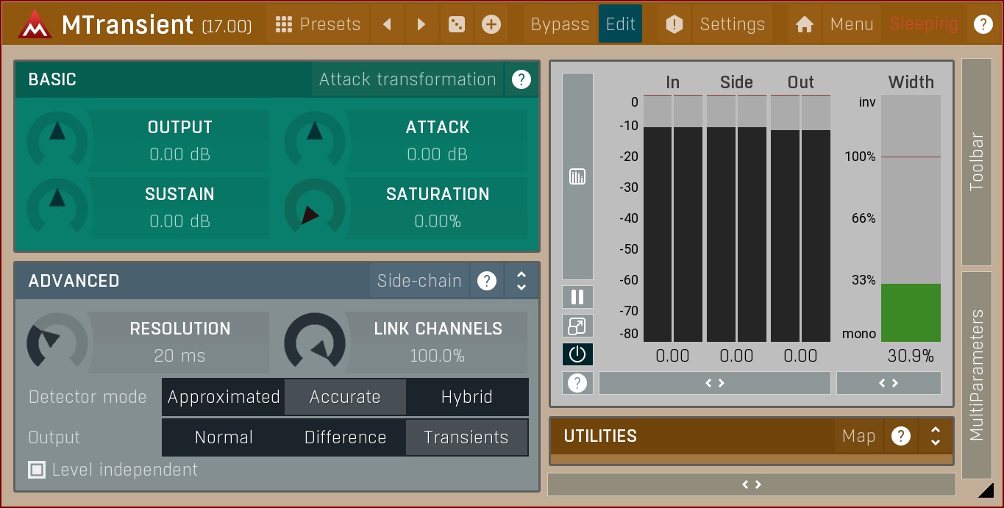Open help for the Basic panel

(x=521, y=79)
